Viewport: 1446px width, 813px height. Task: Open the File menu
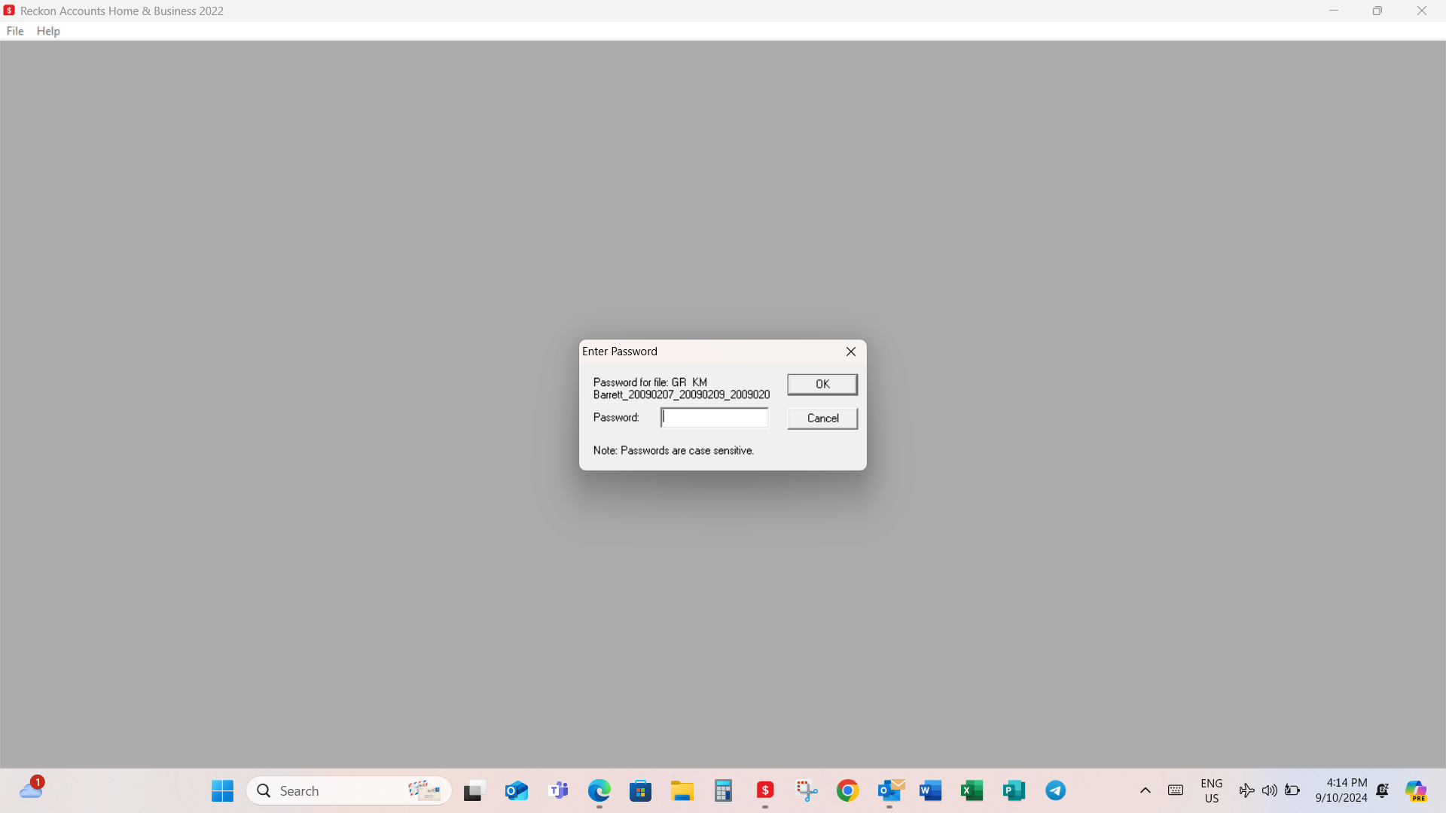coord(15,31)
